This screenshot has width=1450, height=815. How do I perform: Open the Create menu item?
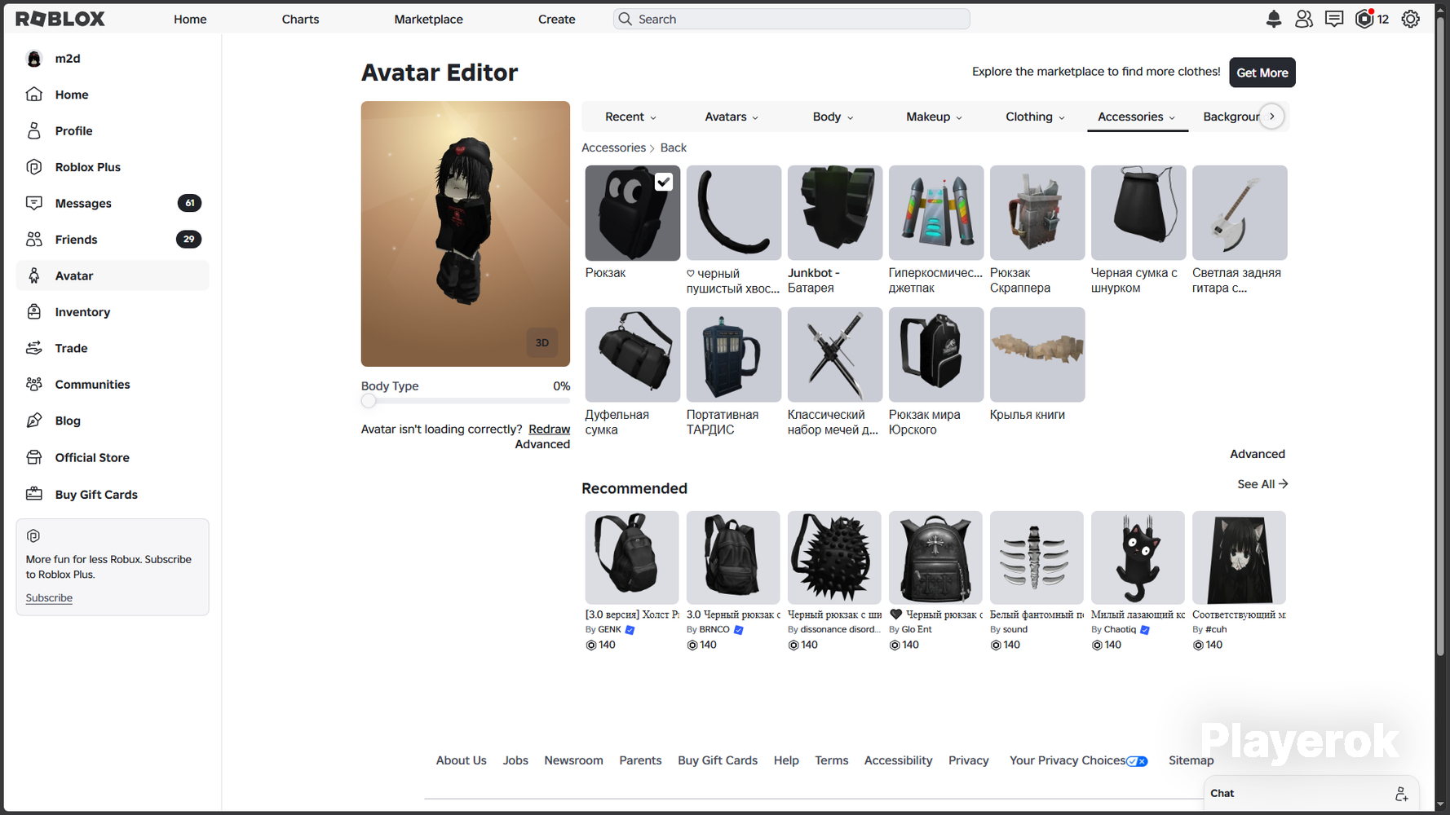click(x=556, y=20)
